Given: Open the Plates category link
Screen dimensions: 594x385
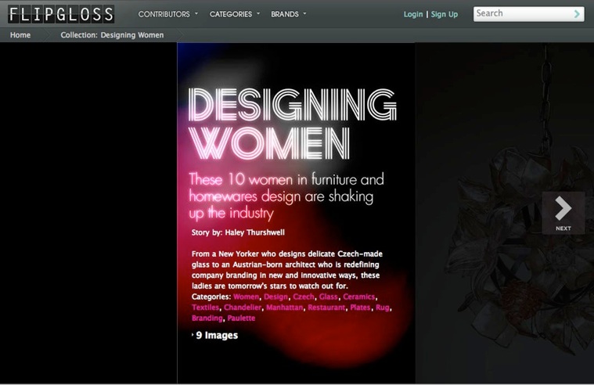Looking at the screenshot, I should (360, 308).
